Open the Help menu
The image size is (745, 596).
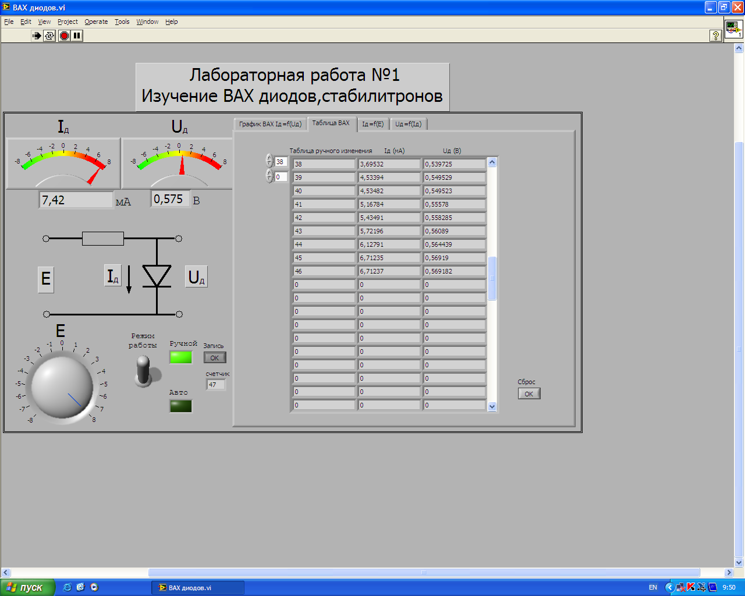coord(171,22)
